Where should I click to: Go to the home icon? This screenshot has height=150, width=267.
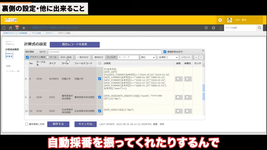pyautogui.click(x=10, y=28)
